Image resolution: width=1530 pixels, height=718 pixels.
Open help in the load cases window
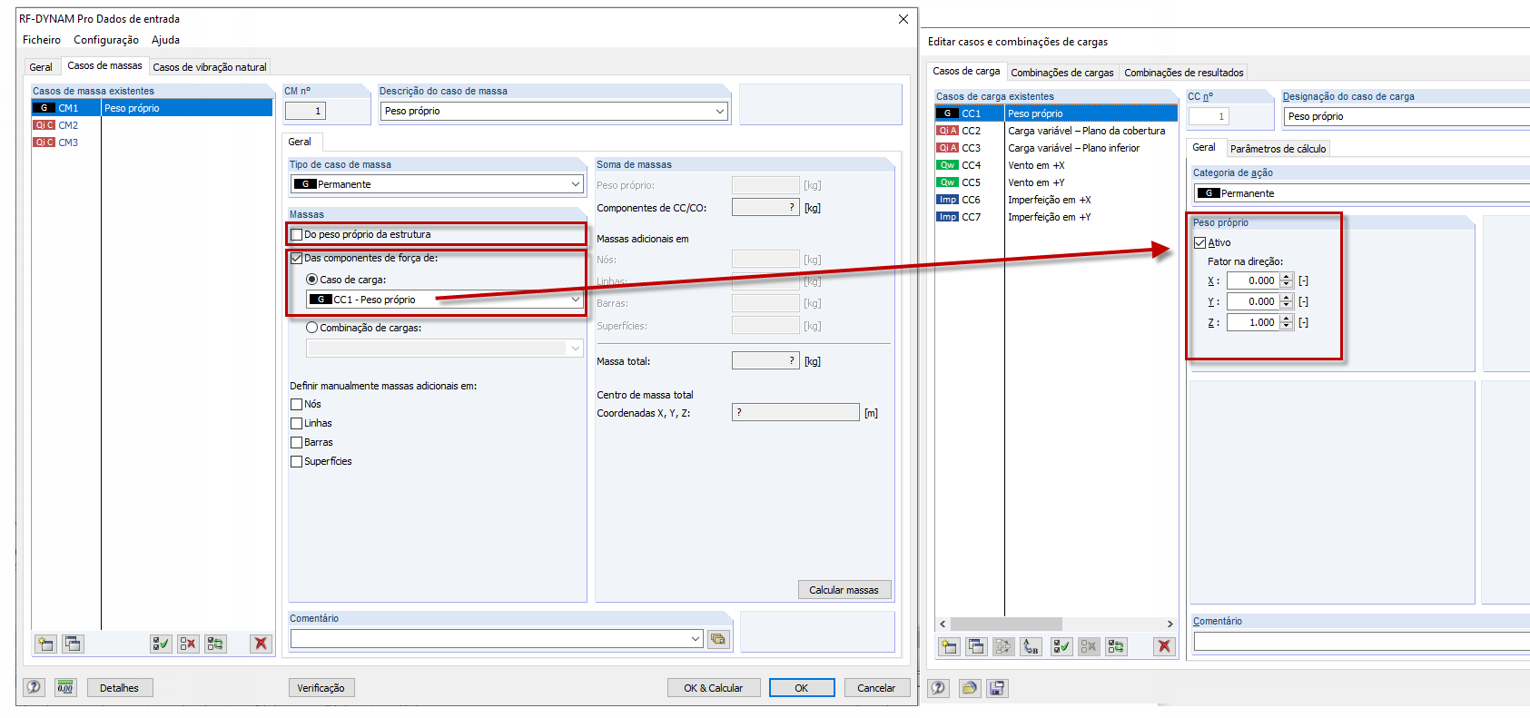938,688
